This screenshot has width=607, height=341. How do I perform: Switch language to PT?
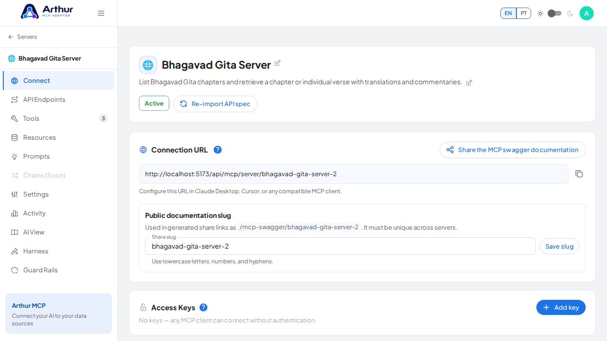524,13
